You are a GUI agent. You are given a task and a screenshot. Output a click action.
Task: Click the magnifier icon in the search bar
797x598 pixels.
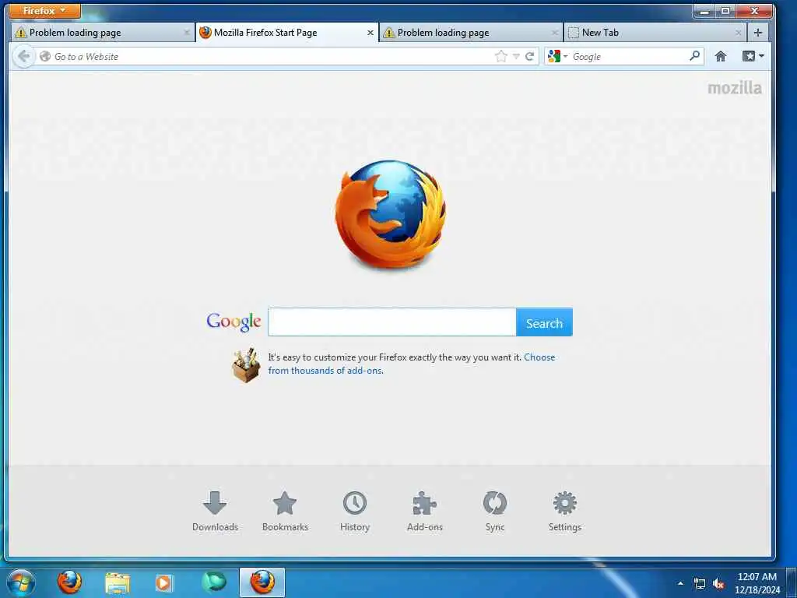click(695, 56)
